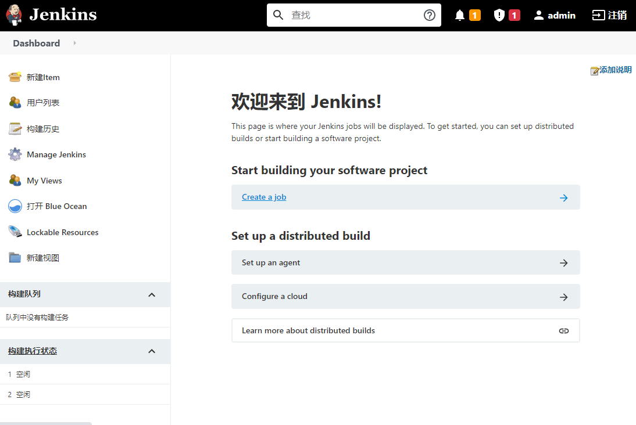636x425 pixels.
Task: Click the My Views icon
Action: pos(15,181)
